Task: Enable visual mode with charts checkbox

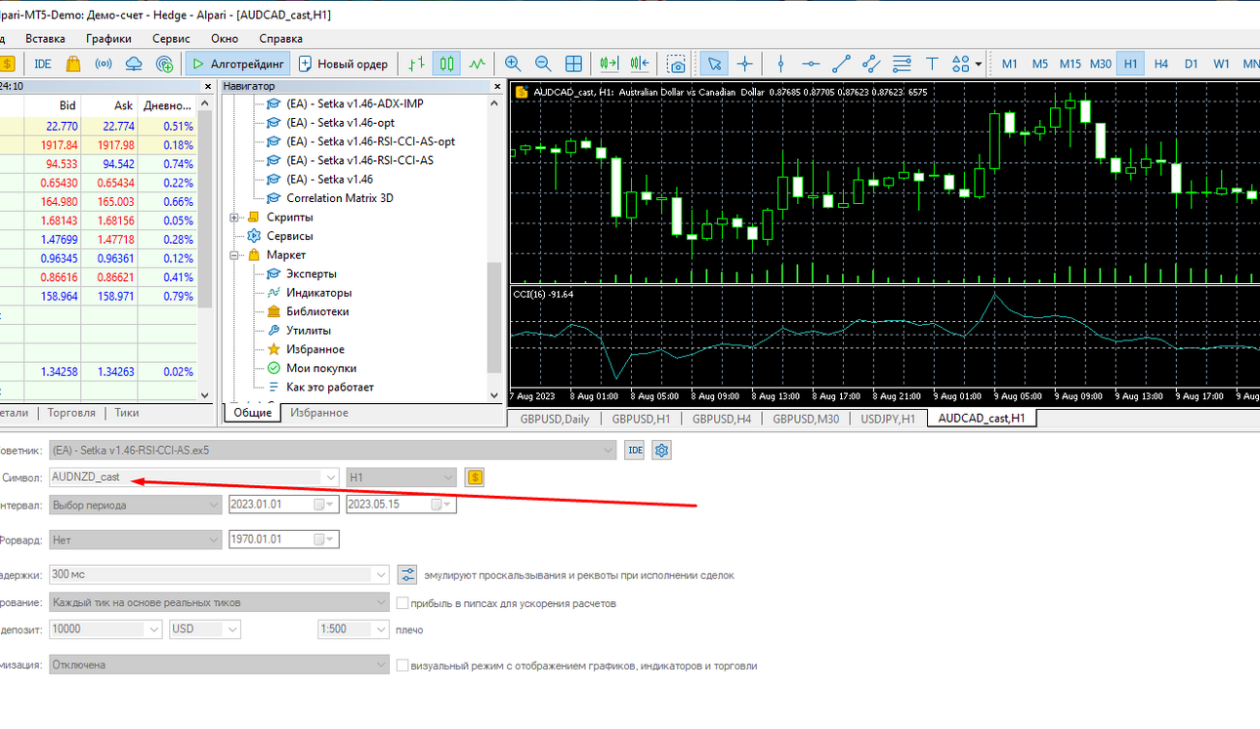Action: 402,666
